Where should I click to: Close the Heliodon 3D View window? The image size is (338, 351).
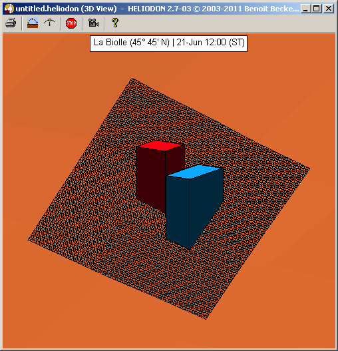[329, 9]
